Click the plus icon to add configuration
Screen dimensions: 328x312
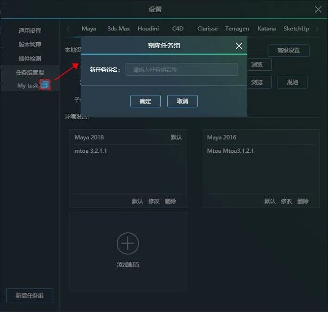128,244
